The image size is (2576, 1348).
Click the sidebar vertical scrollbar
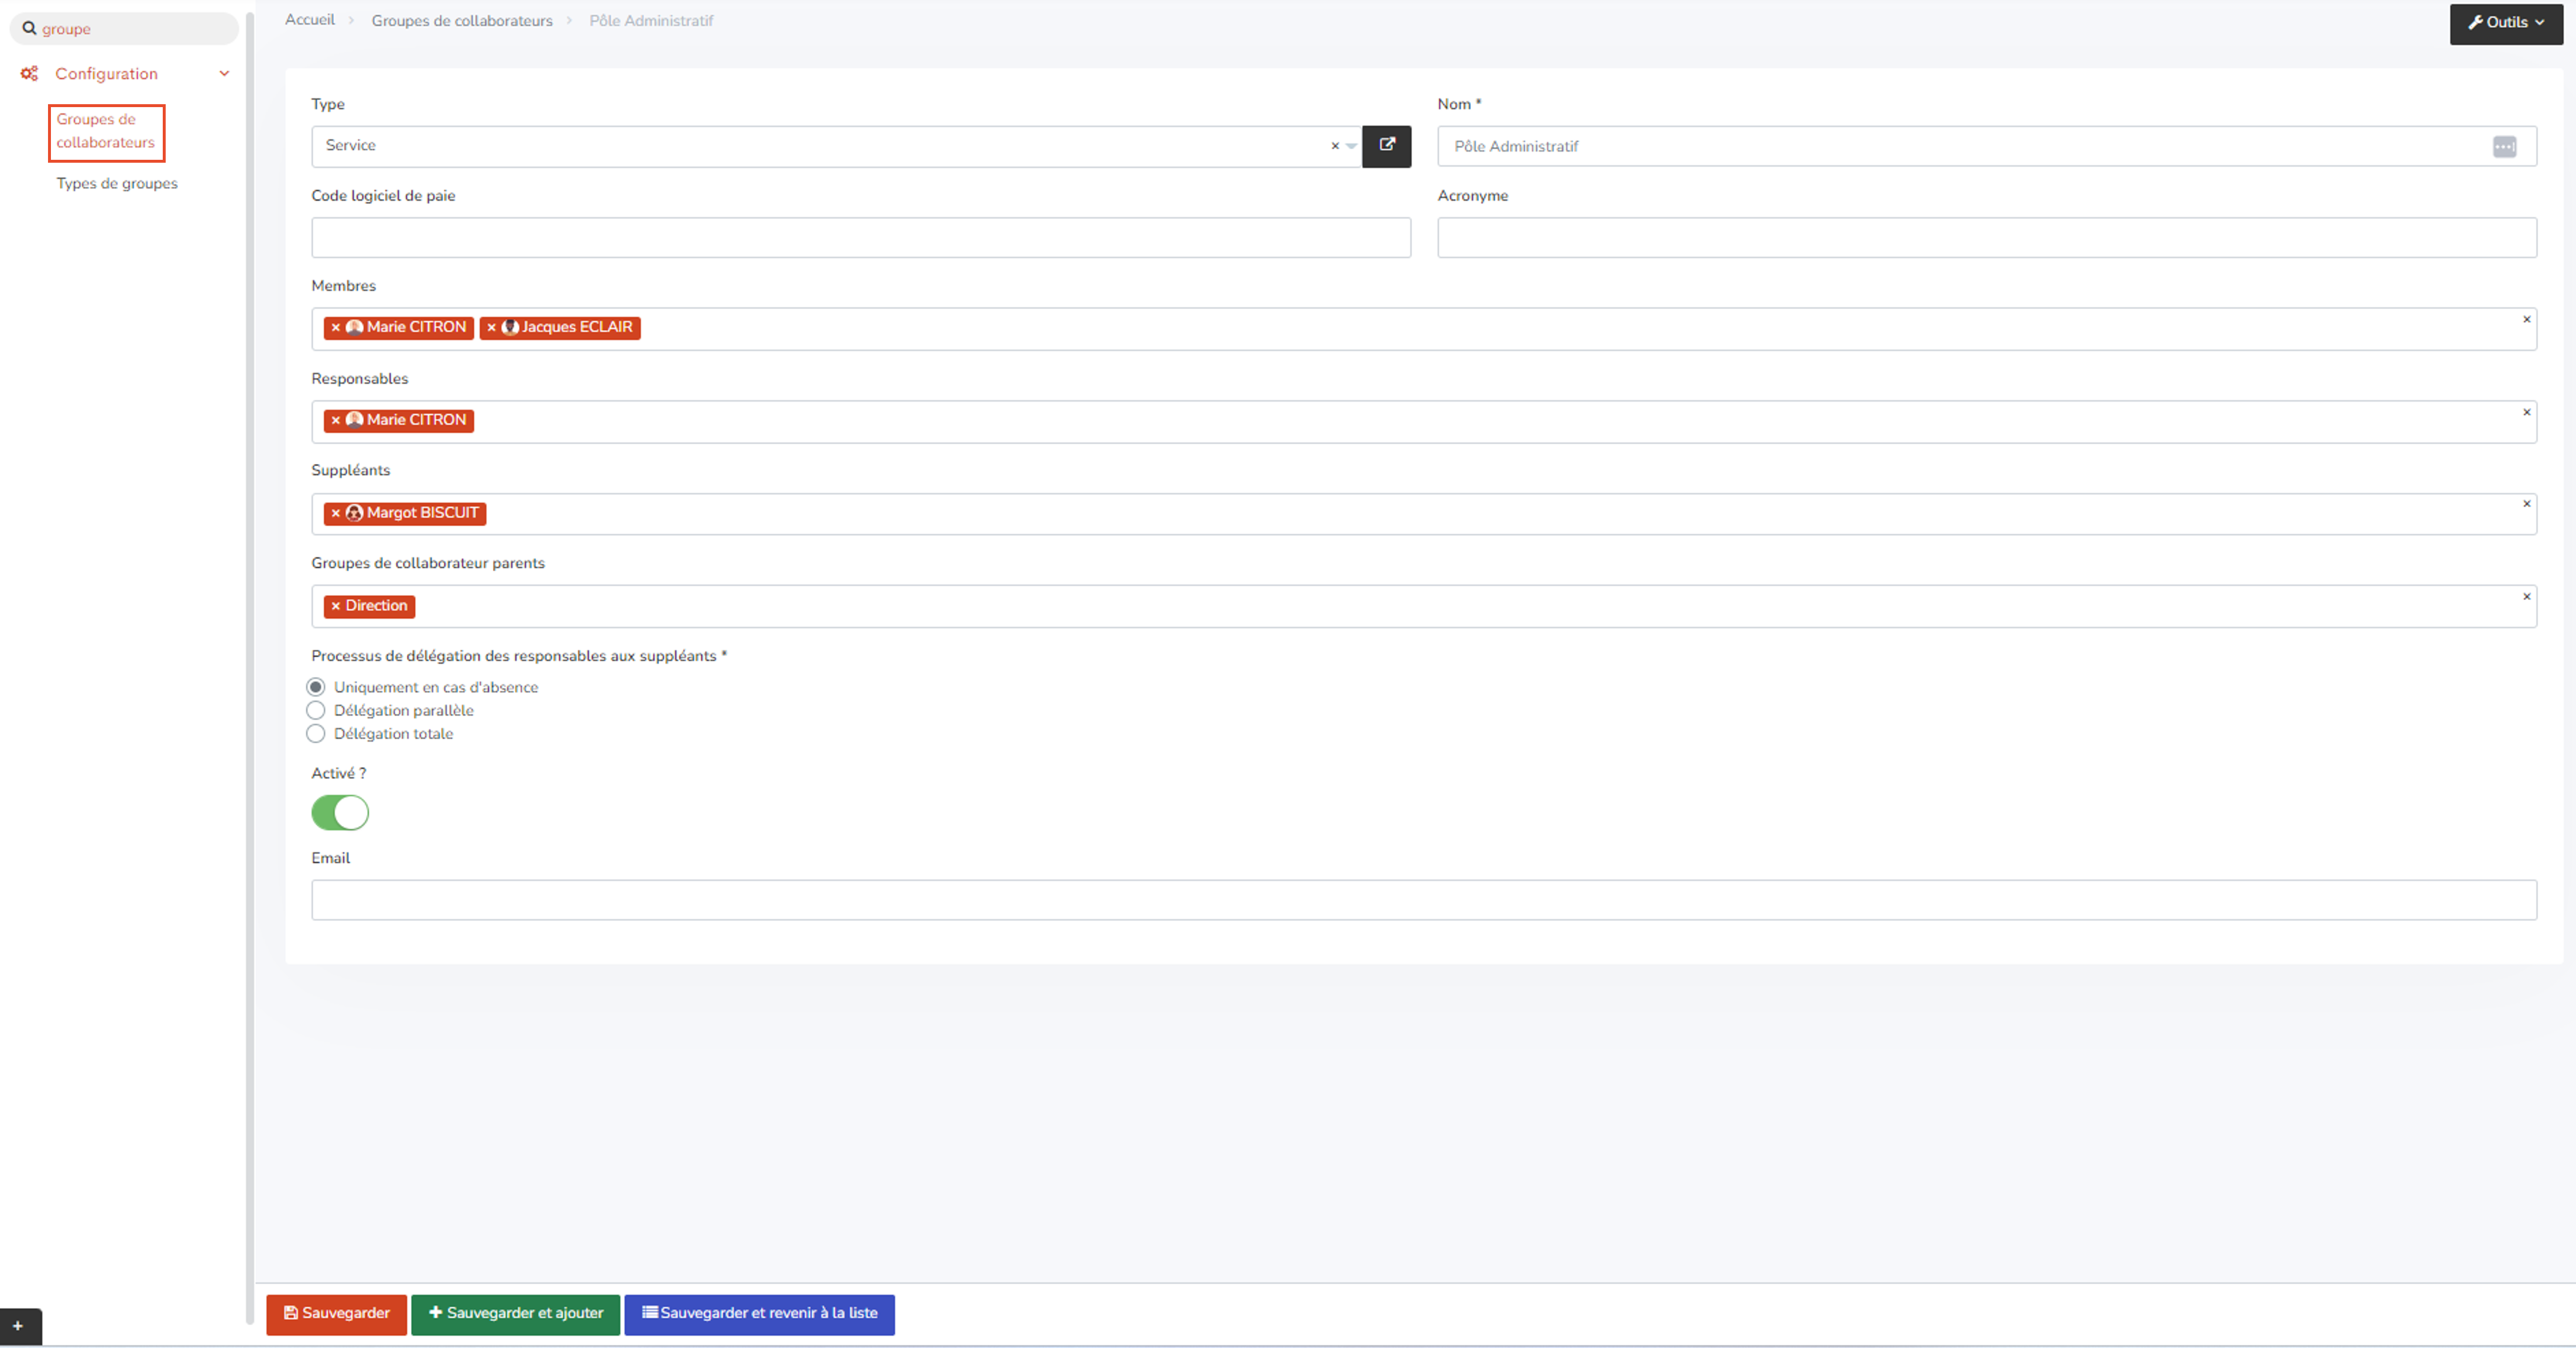coord(249,667)
